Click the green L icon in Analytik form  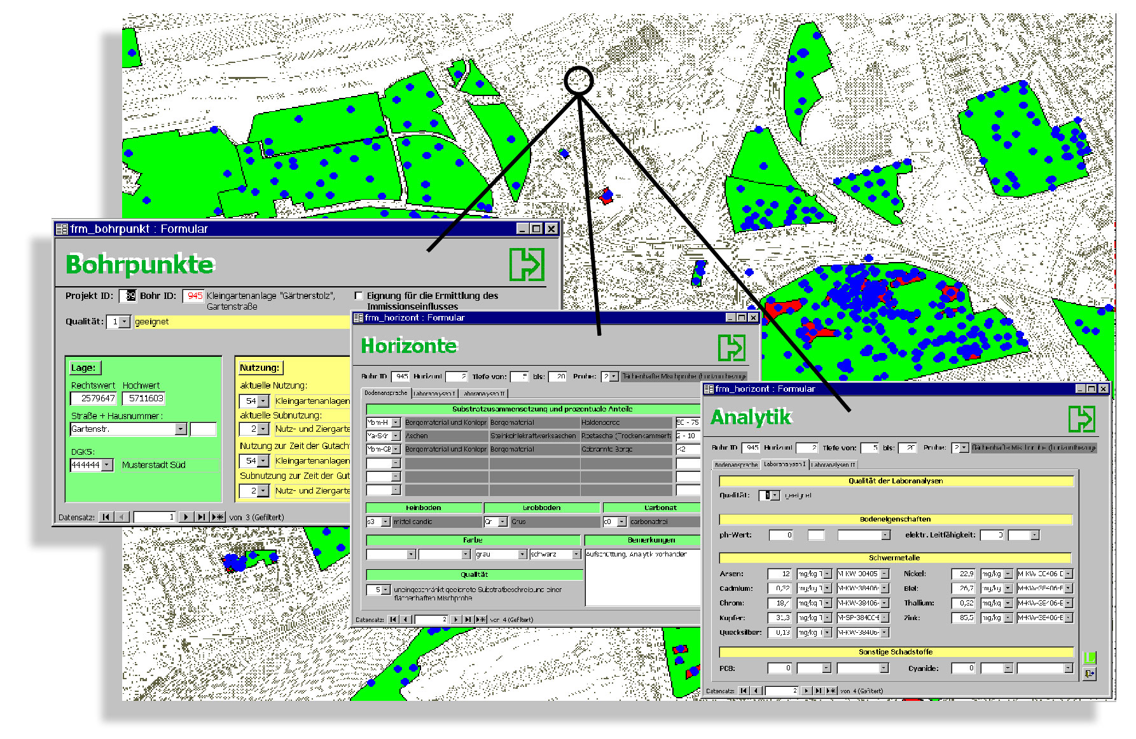coord(1089,658)
